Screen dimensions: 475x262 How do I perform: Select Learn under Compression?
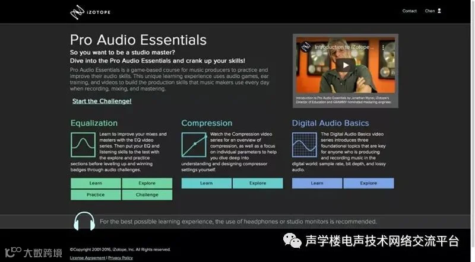tap(206, 183)
